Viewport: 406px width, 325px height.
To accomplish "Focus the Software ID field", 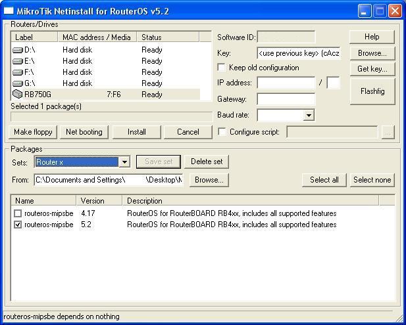I will coord(286,37).
